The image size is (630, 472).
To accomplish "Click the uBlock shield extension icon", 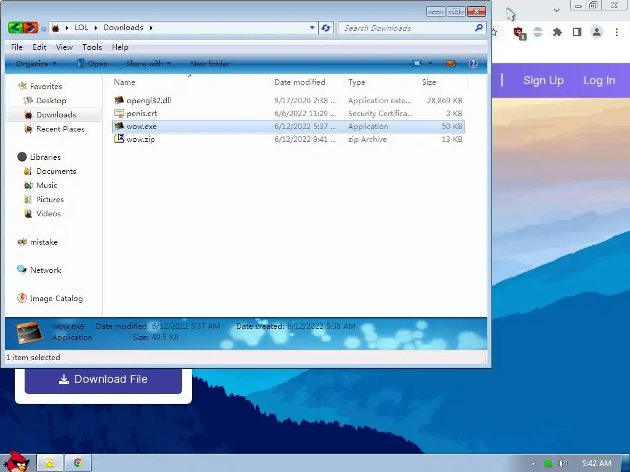I will point(519,33).
